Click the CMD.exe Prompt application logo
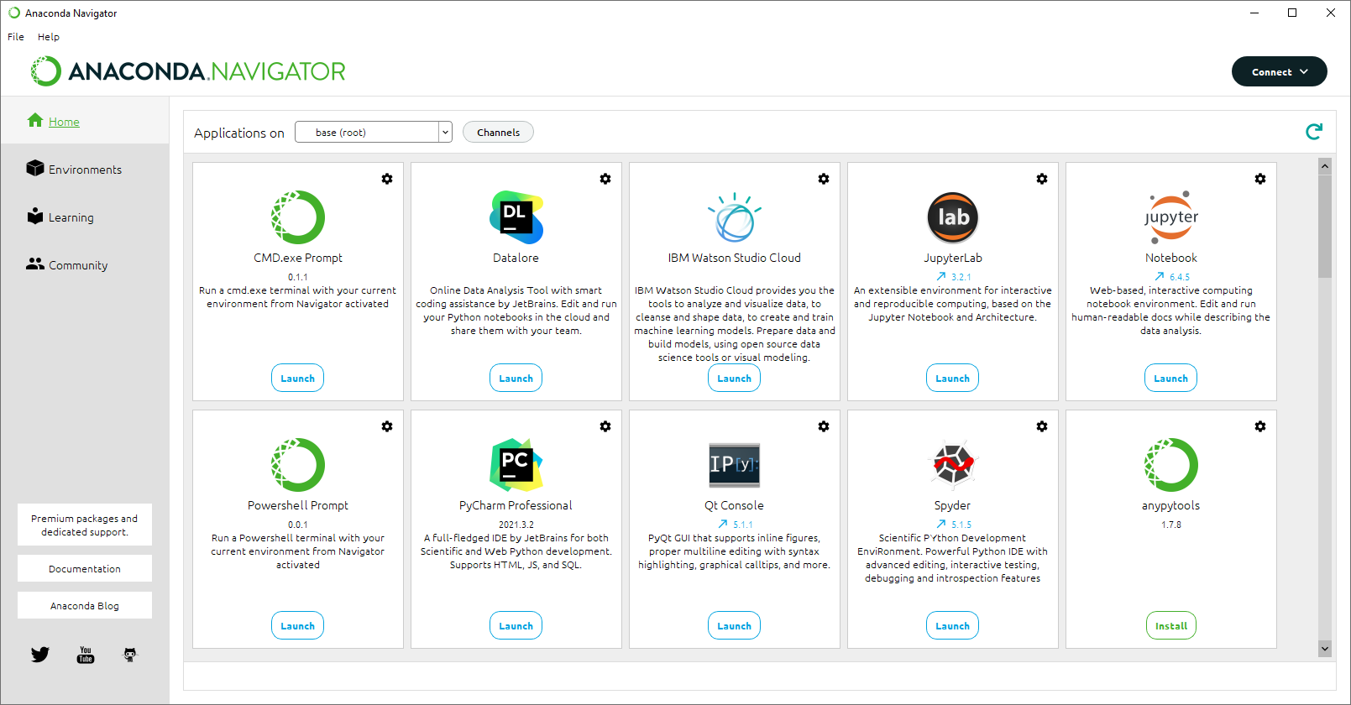Screen dimensions: 1351x705 click(x=298, y=217)
